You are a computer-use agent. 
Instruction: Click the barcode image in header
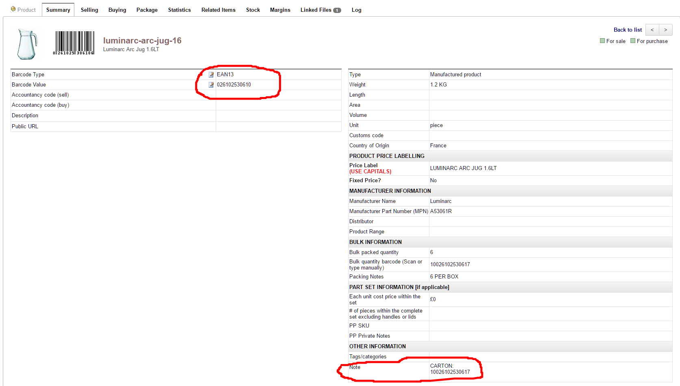coord(74,43)
